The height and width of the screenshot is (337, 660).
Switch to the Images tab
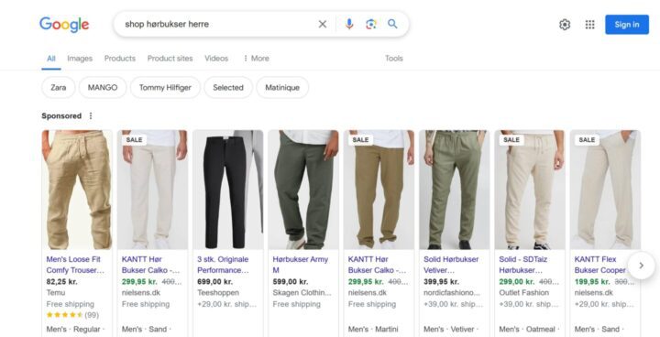[x=80, y=59]
